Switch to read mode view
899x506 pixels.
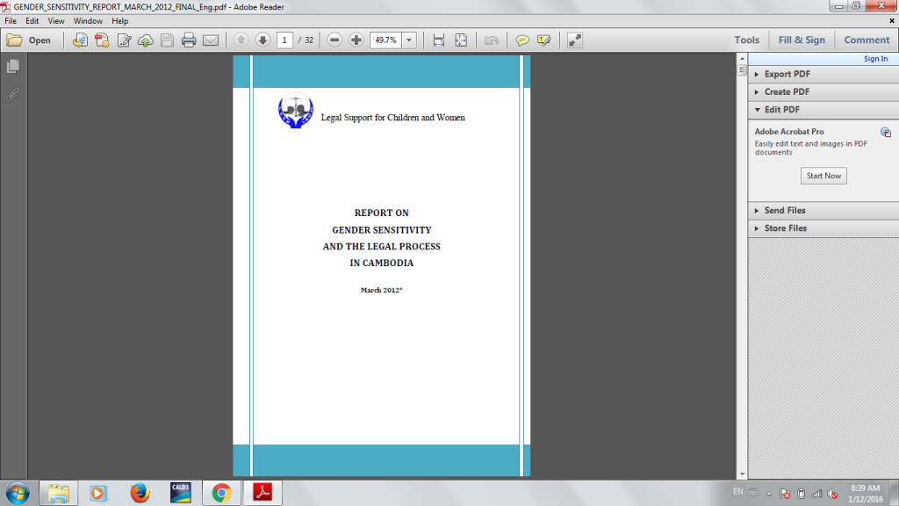[575, 40]
